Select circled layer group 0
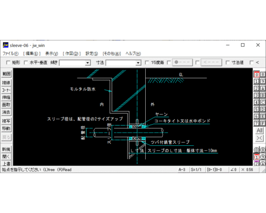The height and width of the screenshot is (213, 266). click(x=256, y=150)
